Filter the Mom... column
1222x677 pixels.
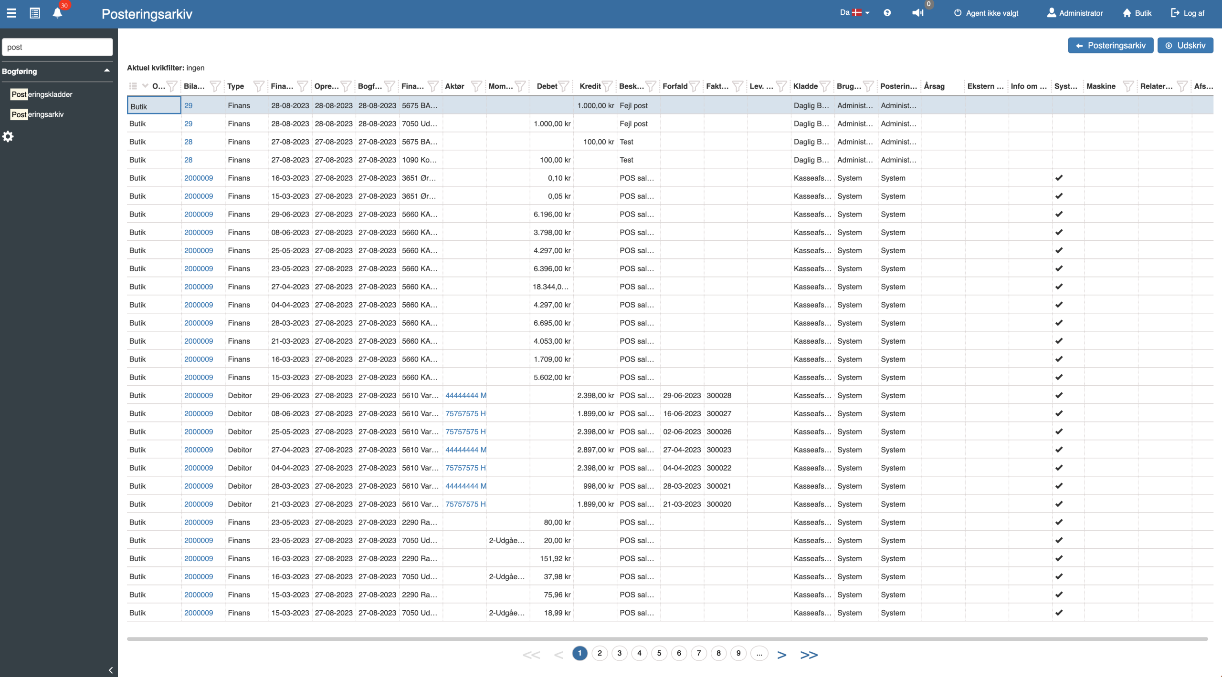(x=520, y=86)
